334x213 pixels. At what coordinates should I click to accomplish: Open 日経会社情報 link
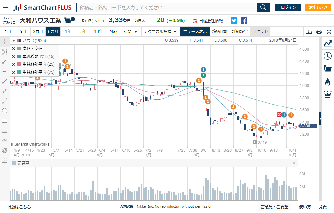208,21
